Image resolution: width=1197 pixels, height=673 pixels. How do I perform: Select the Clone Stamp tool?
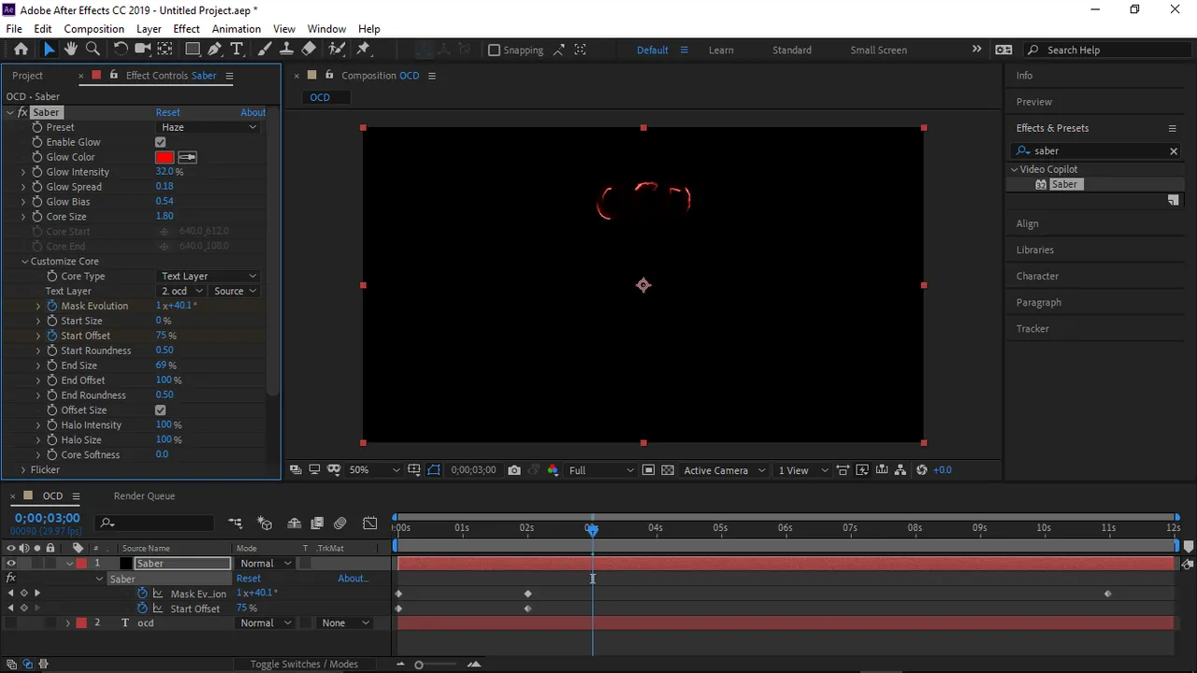tap(286, 50)
